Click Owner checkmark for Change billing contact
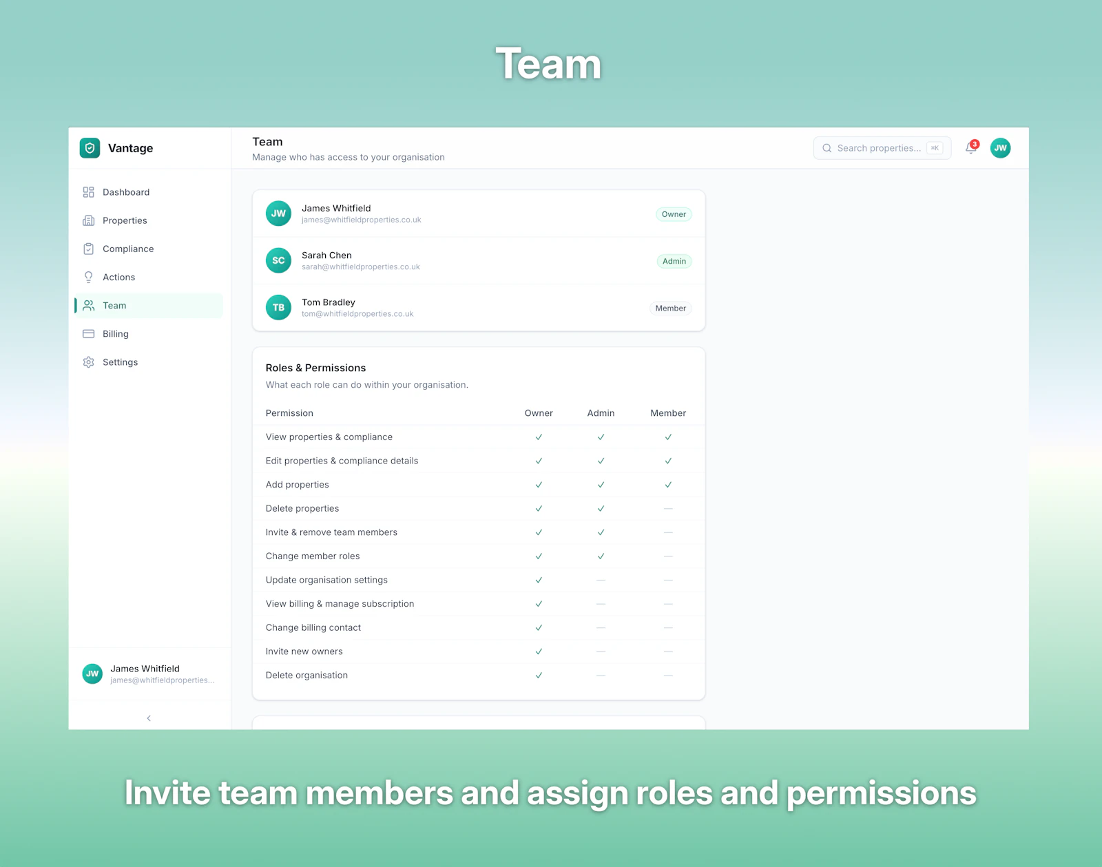The height and width of the screenshot is (867, 1102). coord(539,628)
